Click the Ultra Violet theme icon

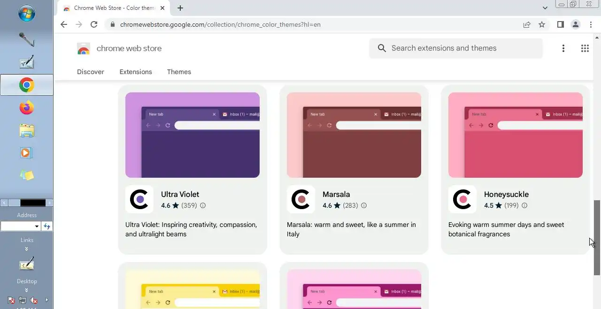click(x=139, y=199)
